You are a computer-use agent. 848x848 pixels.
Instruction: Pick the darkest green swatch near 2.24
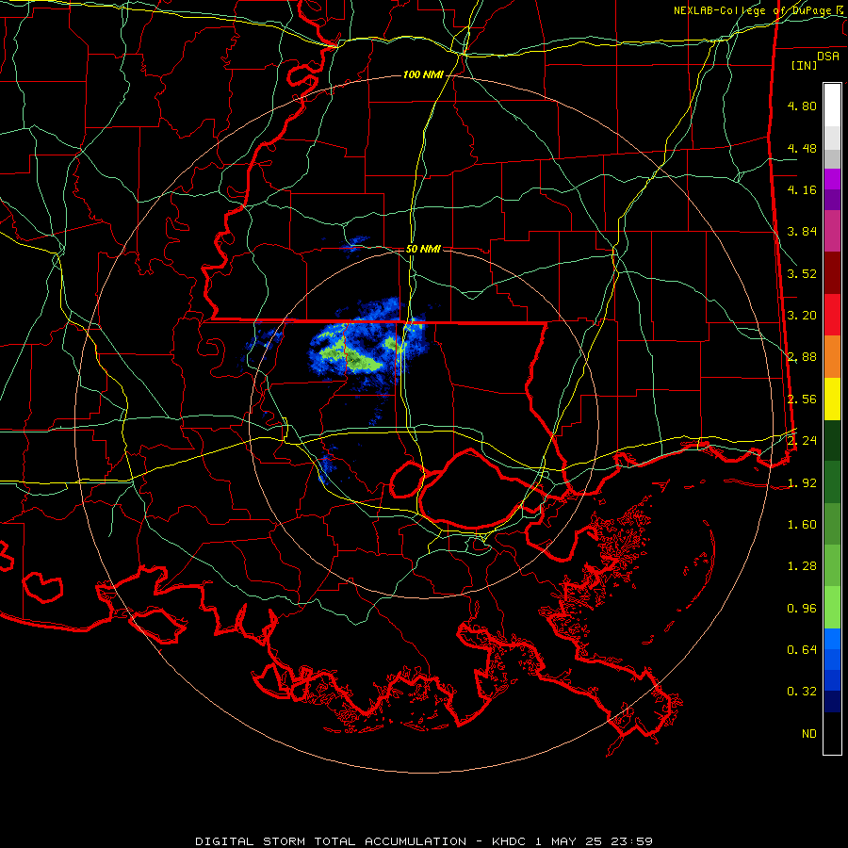point(832,441)
